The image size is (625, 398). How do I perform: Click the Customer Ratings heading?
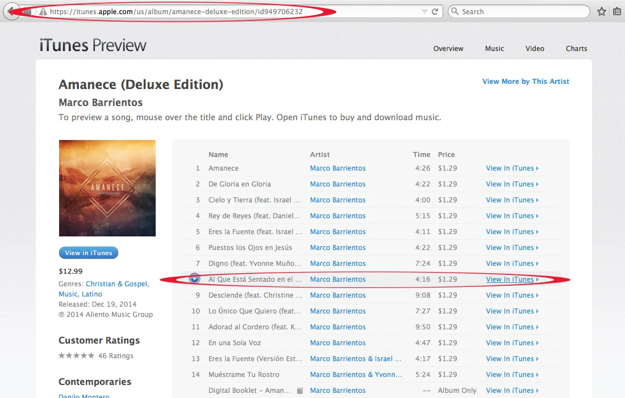pos(99,340)
